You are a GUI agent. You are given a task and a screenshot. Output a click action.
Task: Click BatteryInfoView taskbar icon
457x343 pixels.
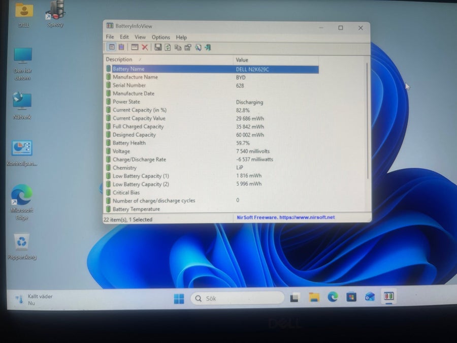[x=389, y=296]
